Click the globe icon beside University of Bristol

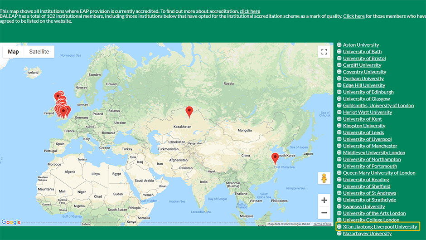[339, 58]
